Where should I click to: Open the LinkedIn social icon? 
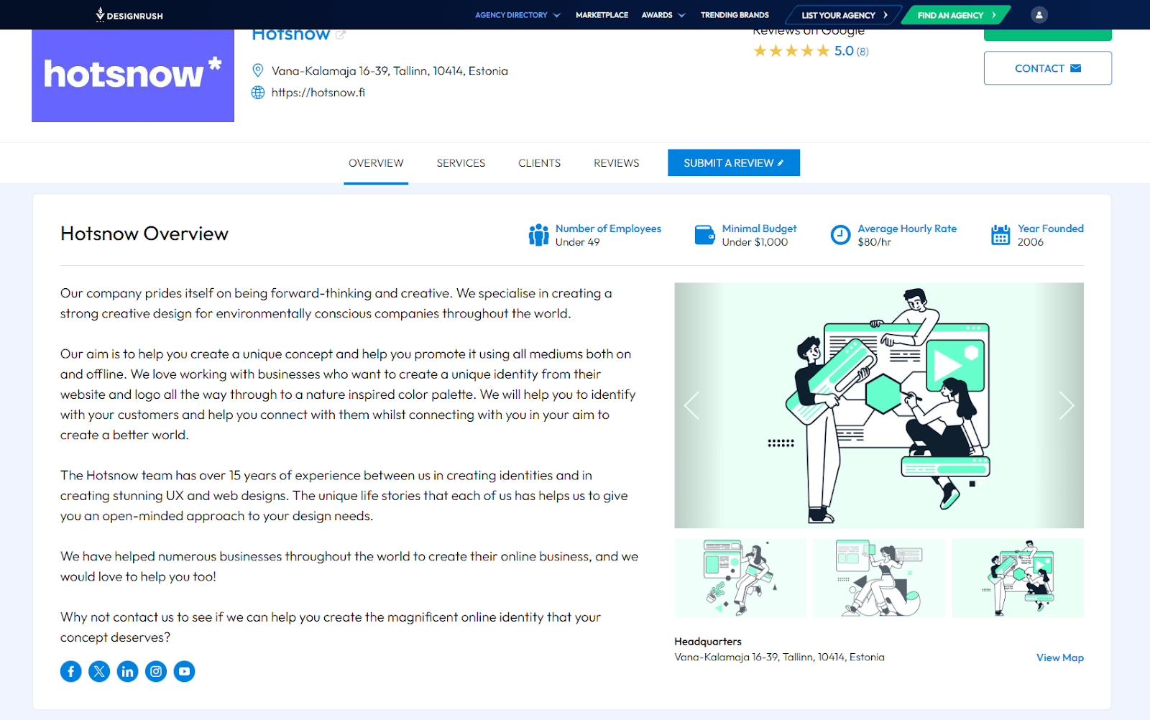127,671
